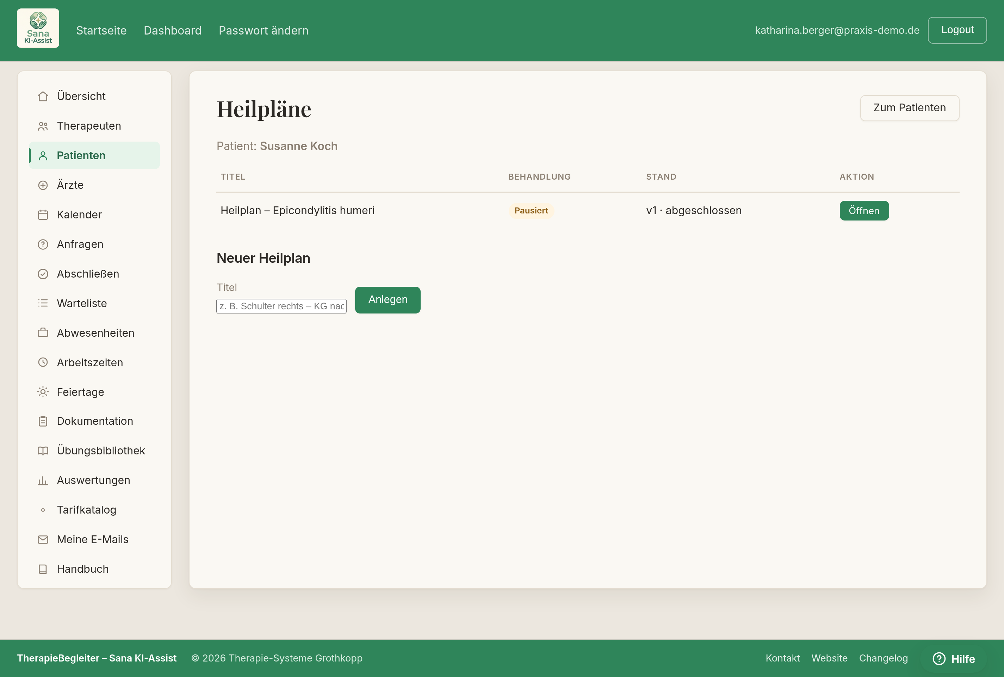The height and width of the screenshot is (677, 1004).
Task: Click the Logout button
Action: 957,30
